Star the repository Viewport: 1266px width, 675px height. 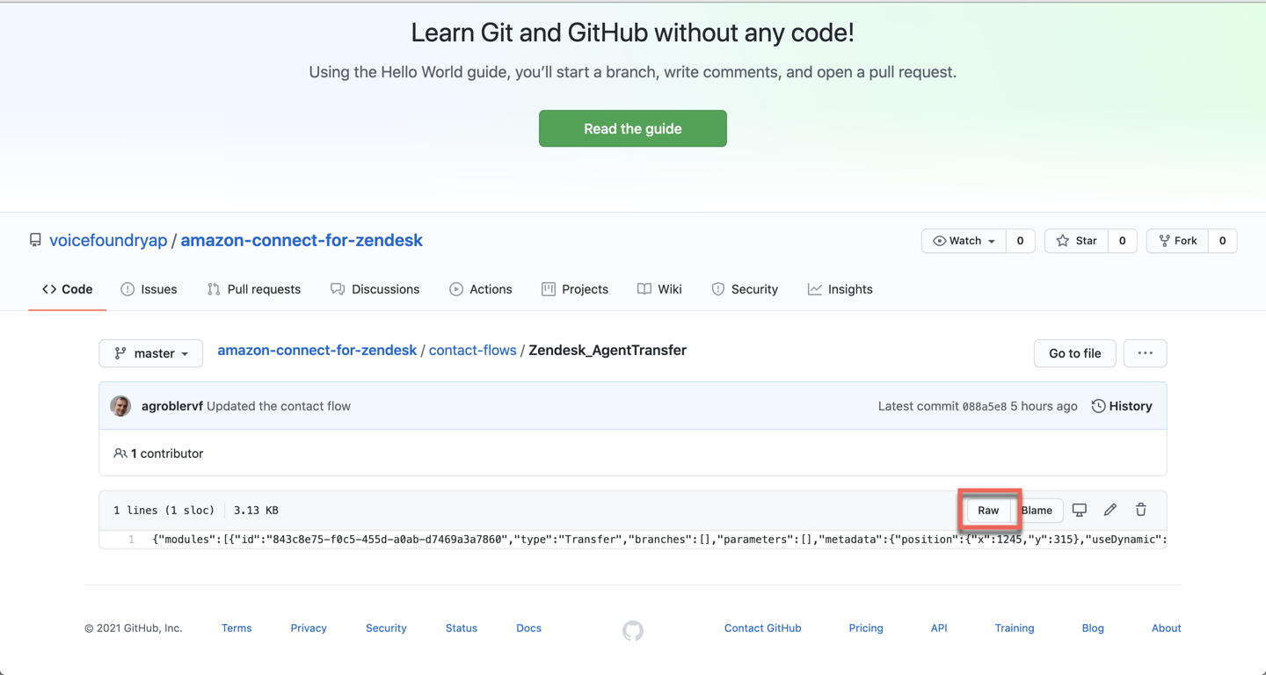pos(1077,241)
